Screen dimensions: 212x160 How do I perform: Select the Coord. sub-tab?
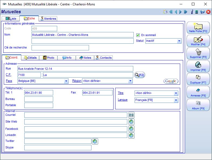coord(12,58)
